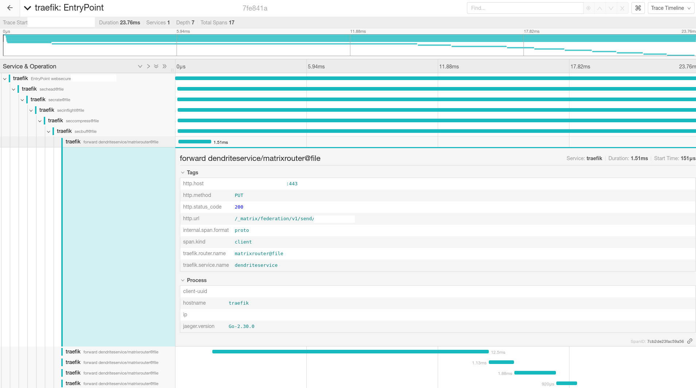
Task: Open the Trace Timeline view dropdown
Action: 670,8
